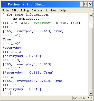Click the scrollbar up arrow

(91, 15)
